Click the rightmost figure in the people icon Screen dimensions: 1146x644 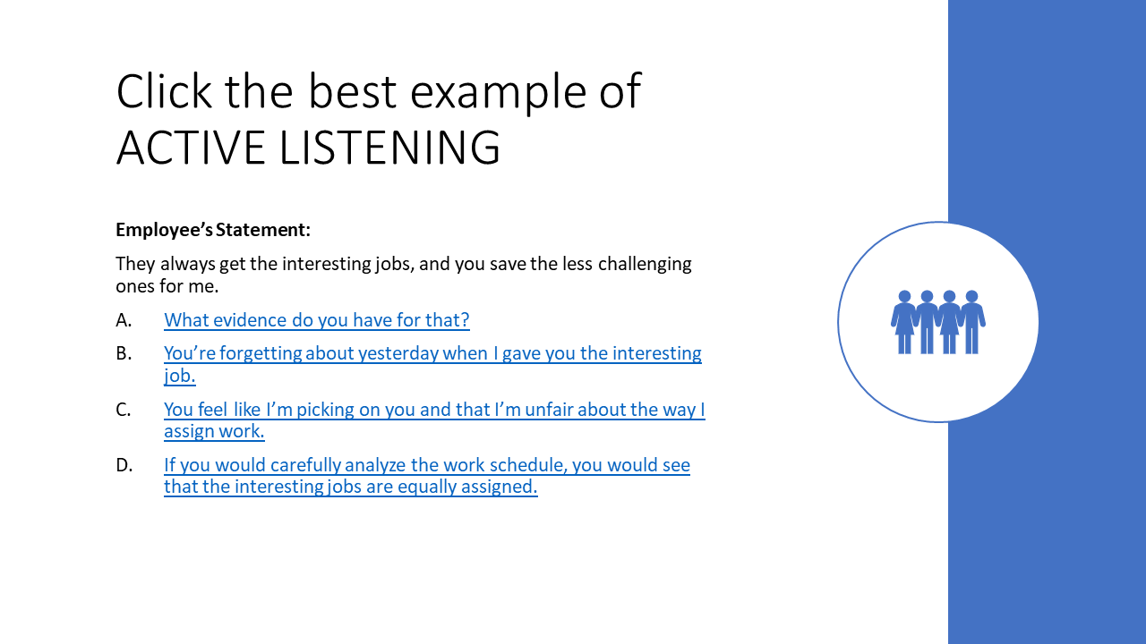[x=972, y=322]
